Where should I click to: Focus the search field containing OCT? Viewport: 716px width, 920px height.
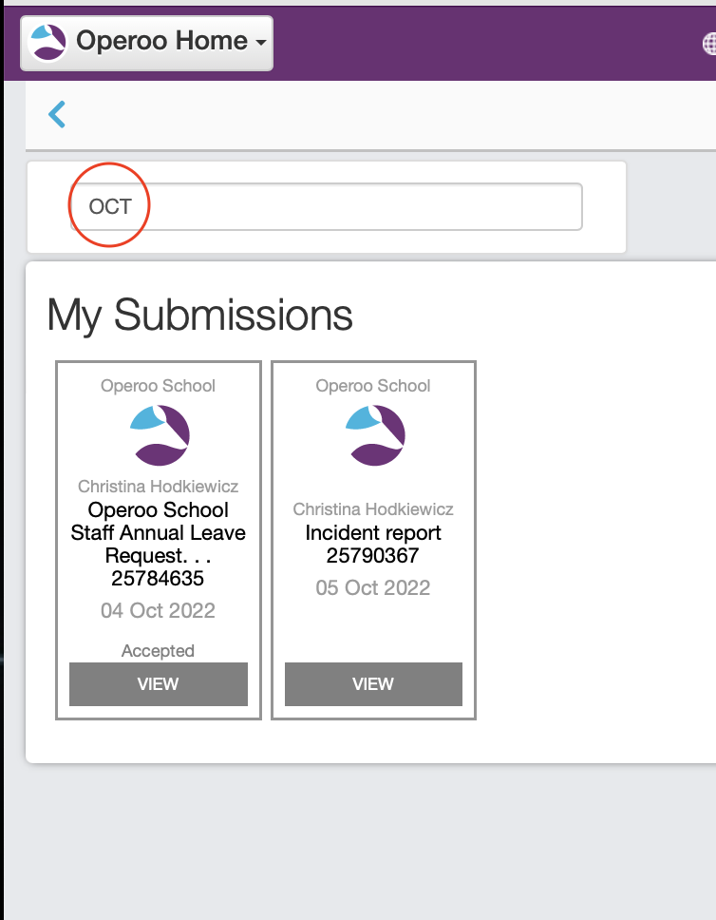tap(326, 206)
